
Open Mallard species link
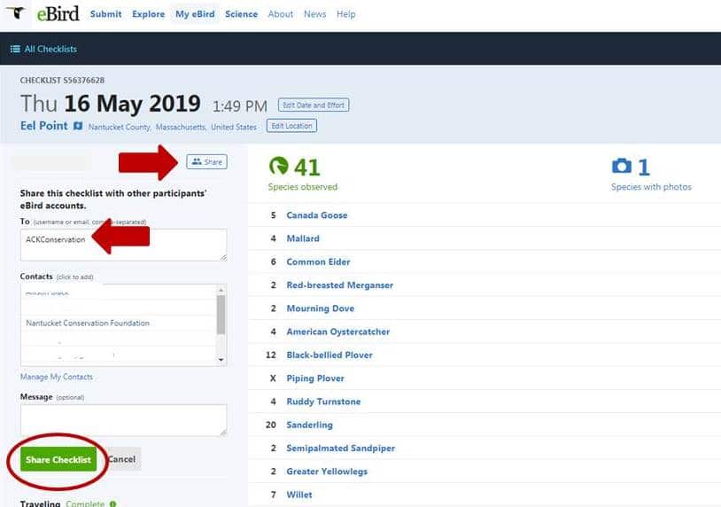click(x=303, y=238)
